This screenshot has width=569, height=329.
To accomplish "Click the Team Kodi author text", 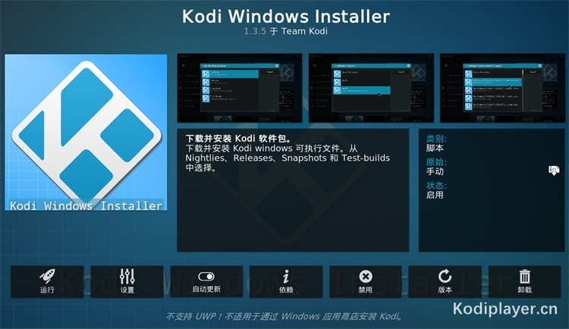I will click(304, 31).
